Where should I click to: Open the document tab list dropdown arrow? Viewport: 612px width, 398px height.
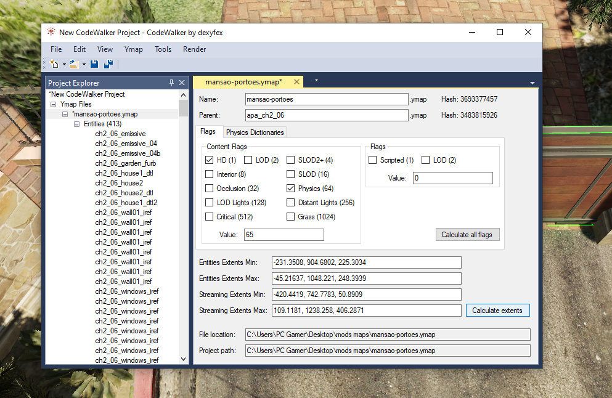pyautogui.click(x=532, y=82)
